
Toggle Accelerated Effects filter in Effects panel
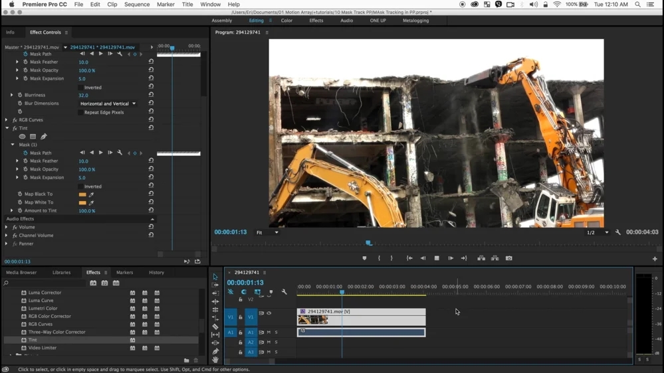pos(93,283)
